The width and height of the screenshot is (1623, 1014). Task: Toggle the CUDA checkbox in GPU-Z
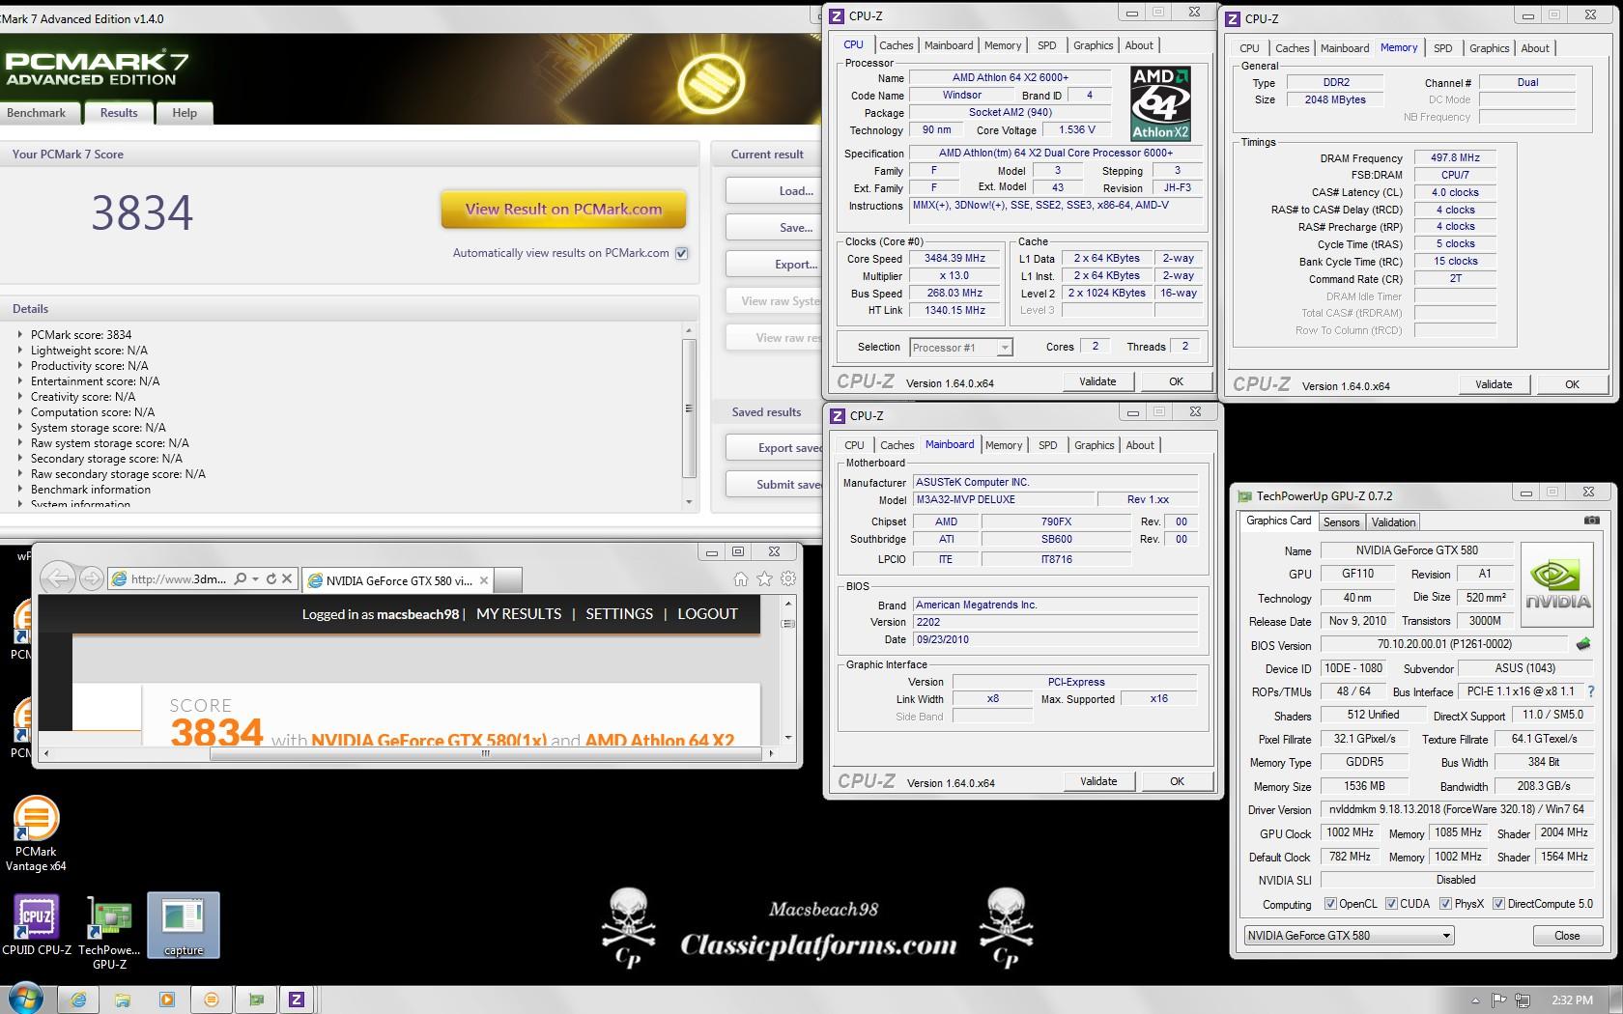[x=1391, y=904]
